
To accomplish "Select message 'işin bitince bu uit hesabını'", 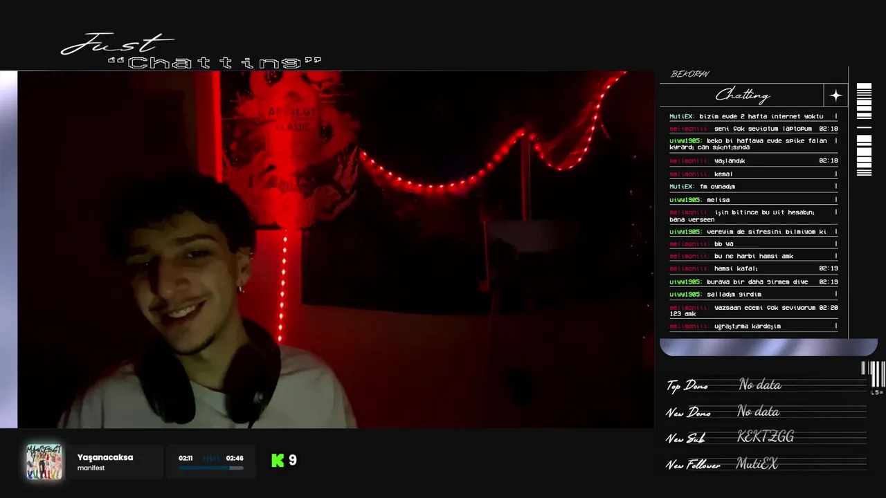I will 764,212.
